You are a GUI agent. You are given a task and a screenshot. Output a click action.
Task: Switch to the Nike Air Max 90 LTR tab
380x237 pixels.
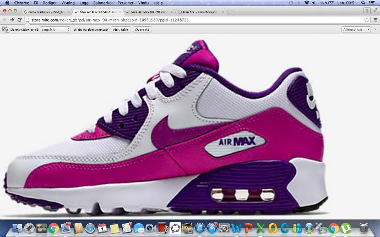tap(149, 12)
